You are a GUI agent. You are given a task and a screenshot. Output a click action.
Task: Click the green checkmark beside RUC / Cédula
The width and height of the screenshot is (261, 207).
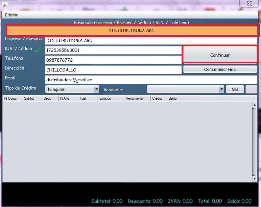coord(38,50)
